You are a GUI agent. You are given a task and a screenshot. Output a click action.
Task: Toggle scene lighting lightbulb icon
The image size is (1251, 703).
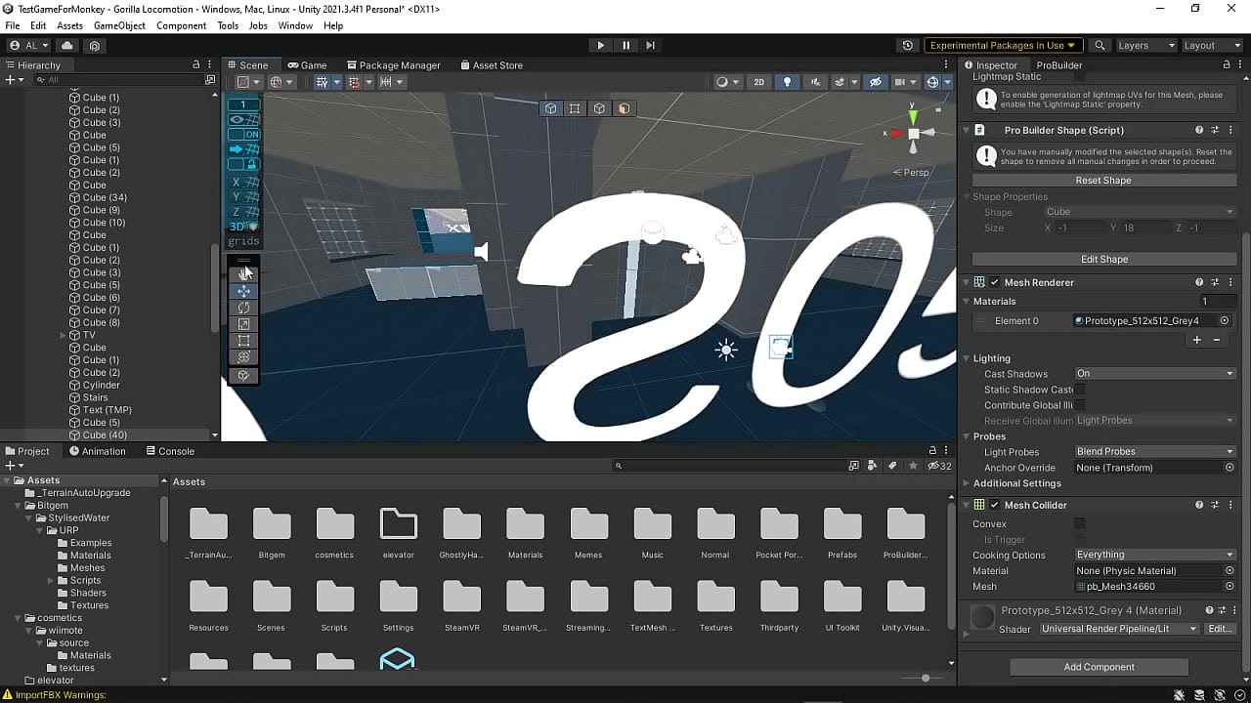click(x=787, y=82)
